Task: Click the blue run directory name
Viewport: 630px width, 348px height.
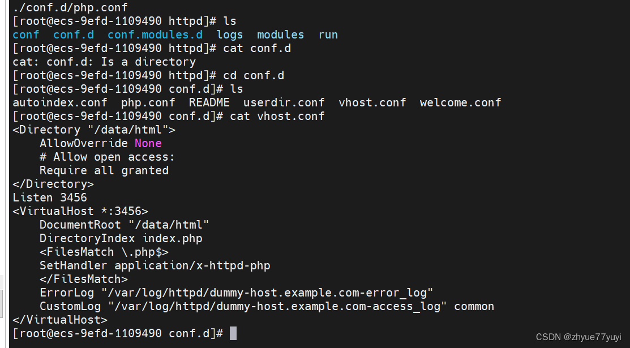Action: coord(328,35)
